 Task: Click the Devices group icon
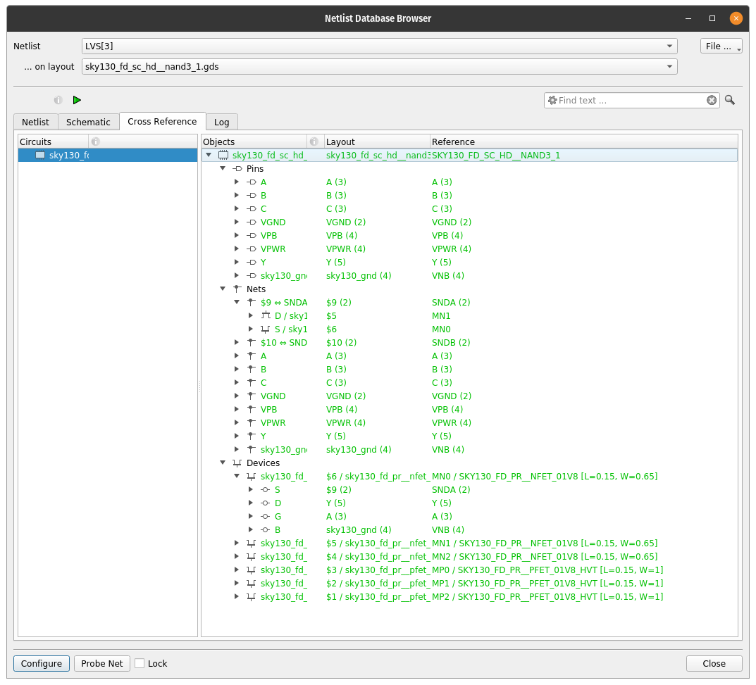(237, 463)
